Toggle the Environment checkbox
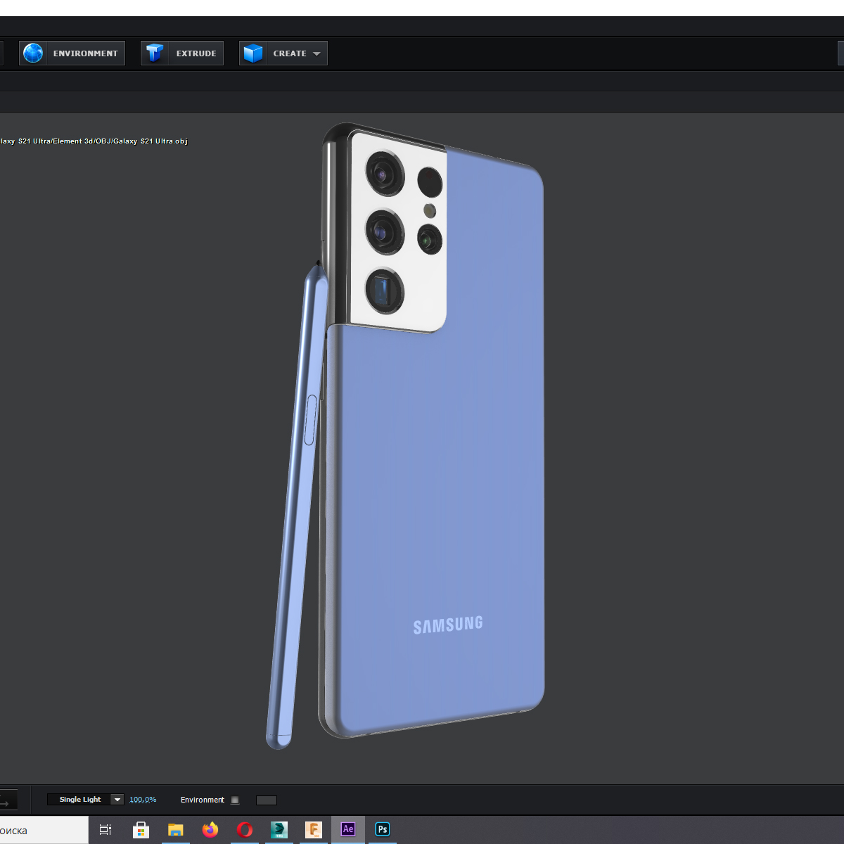The width and height of the screenshot is (844, 844). click(235, 800)
